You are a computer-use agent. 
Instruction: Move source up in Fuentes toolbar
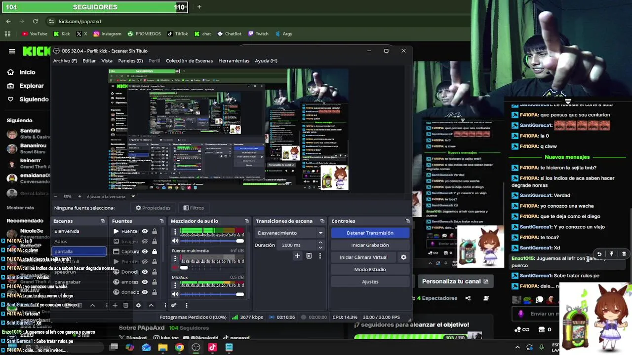pyautogui.click(x=151, y=305)
